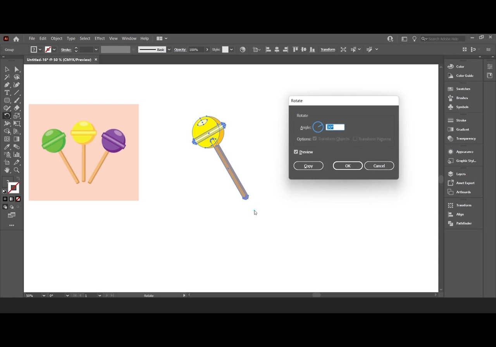Switch to Draw Normal mode
This screenshot has height=347, width=496.
5,207
